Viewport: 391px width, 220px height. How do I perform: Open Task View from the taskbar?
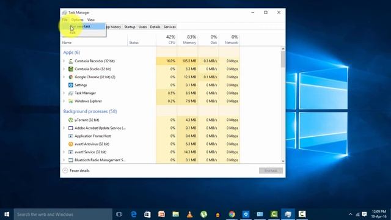(119, 215)
